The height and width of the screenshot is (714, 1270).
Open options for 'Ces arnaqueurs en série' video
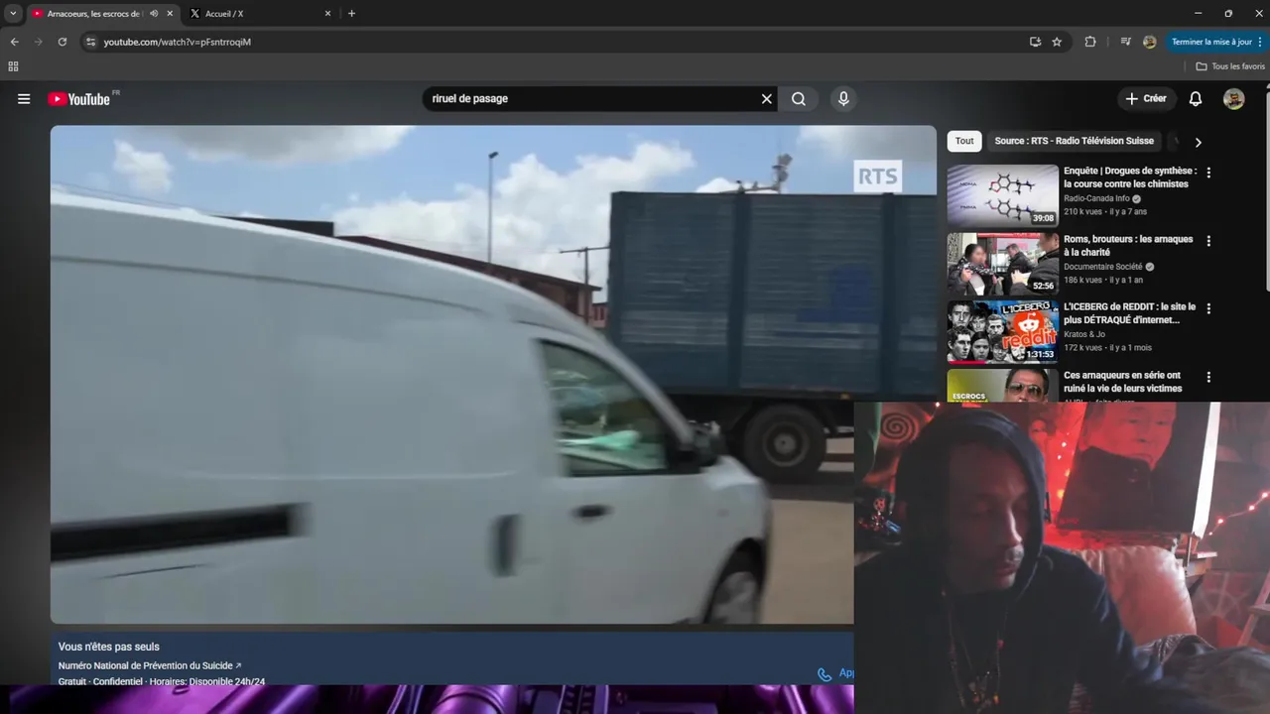[x=1208, y=377]
